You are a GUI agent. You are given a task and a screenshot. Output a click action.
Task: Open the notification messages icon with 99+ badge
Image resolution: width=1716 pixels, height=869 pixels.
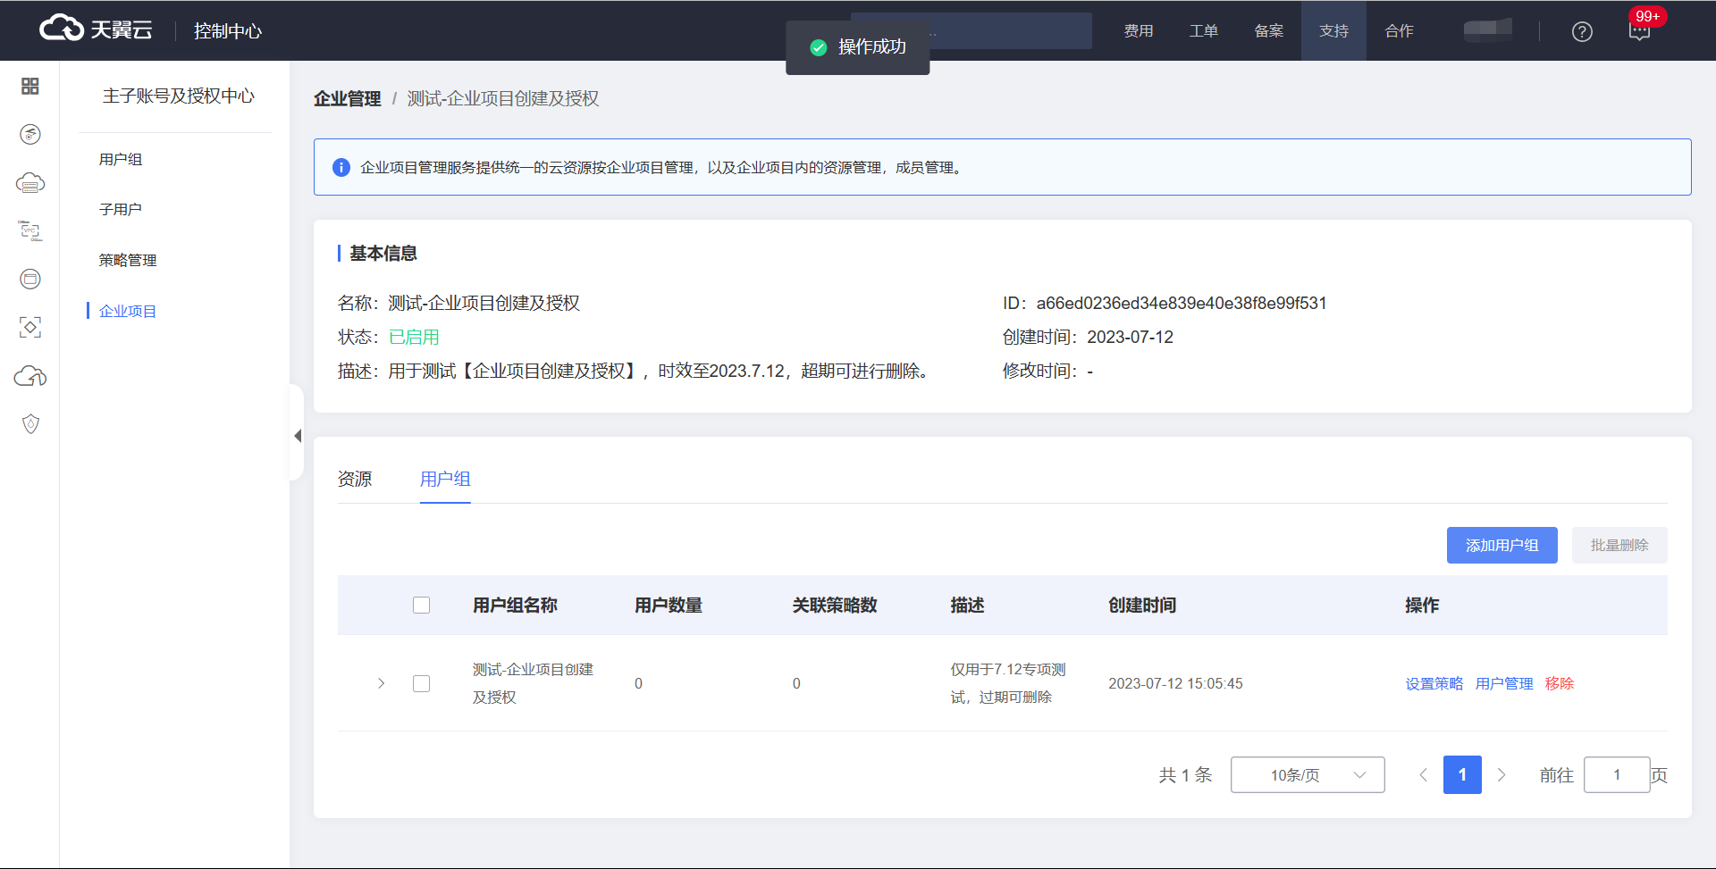coord(1639,31)
